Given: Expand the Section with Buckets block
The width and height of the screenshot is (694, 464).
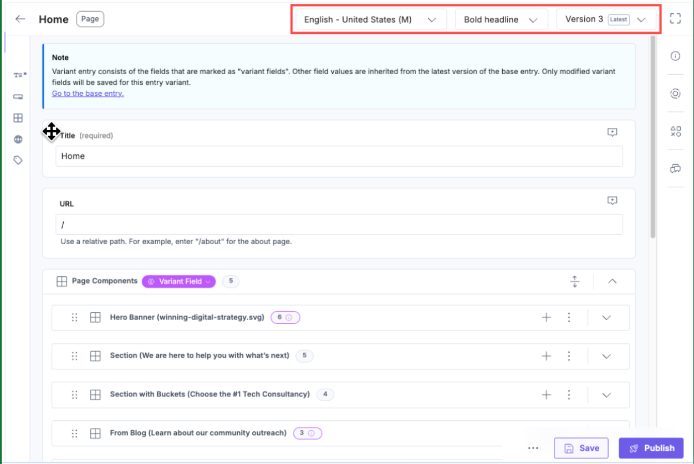Looking at the screenshot, I should click(606, 395).
